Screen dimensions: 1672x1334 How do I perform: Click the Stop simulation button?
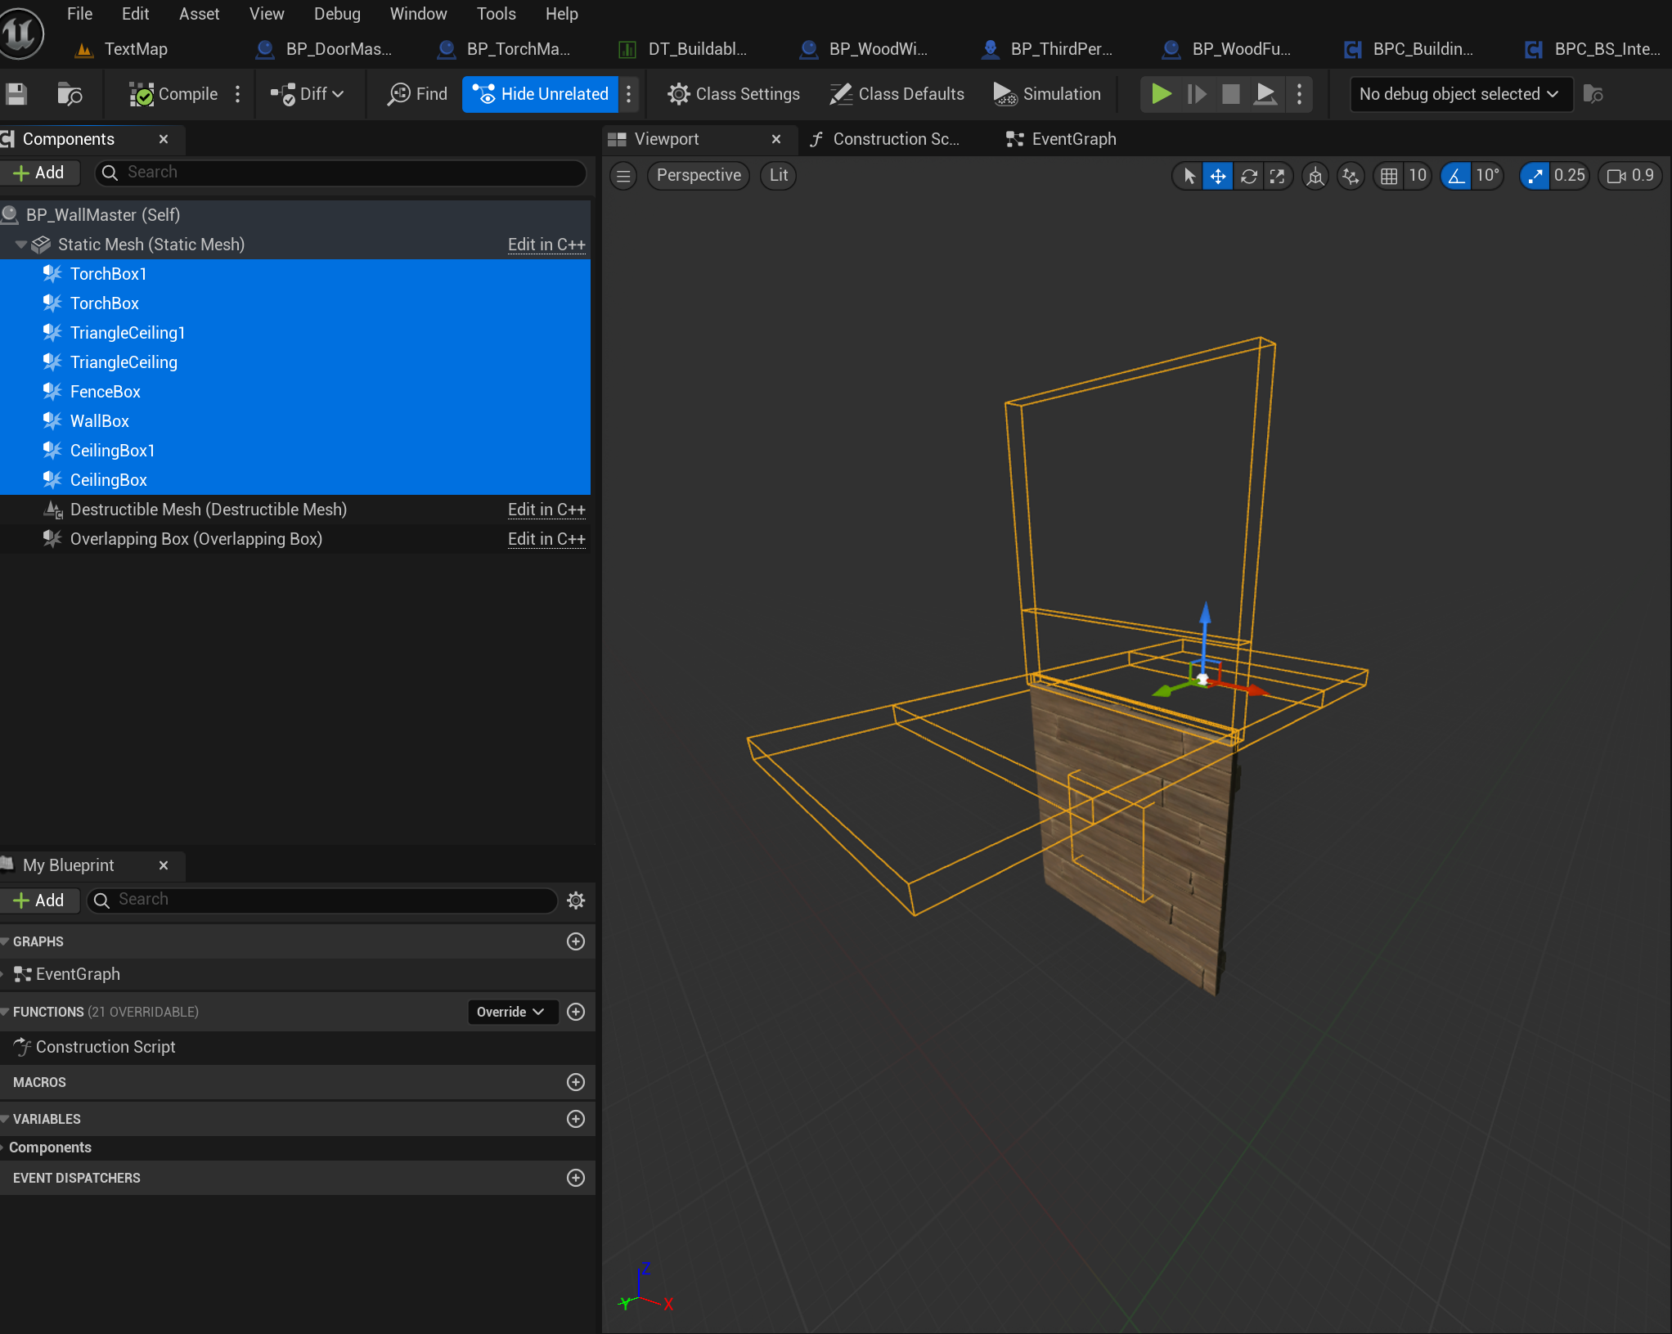[x=1230, y=94]
